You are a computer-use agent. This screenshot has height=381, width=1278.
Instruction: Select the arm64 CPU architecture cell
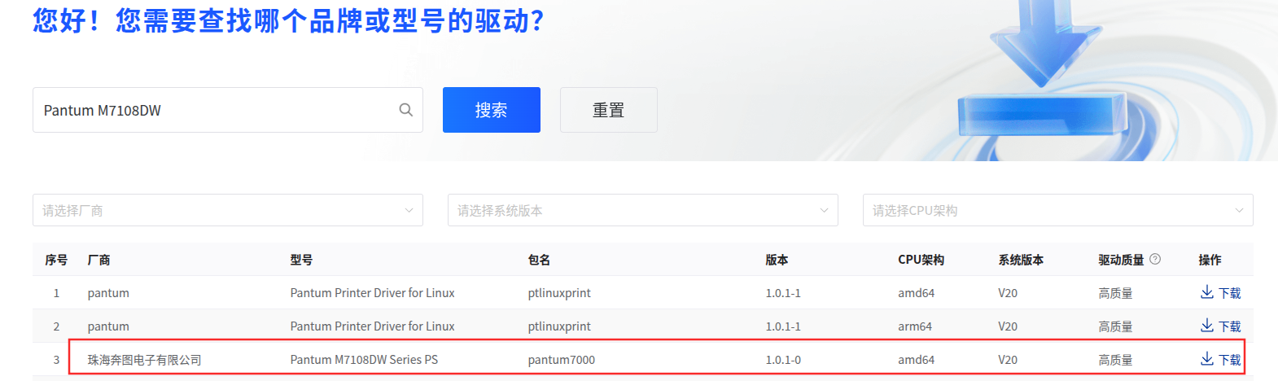click(x=915, y=326)
